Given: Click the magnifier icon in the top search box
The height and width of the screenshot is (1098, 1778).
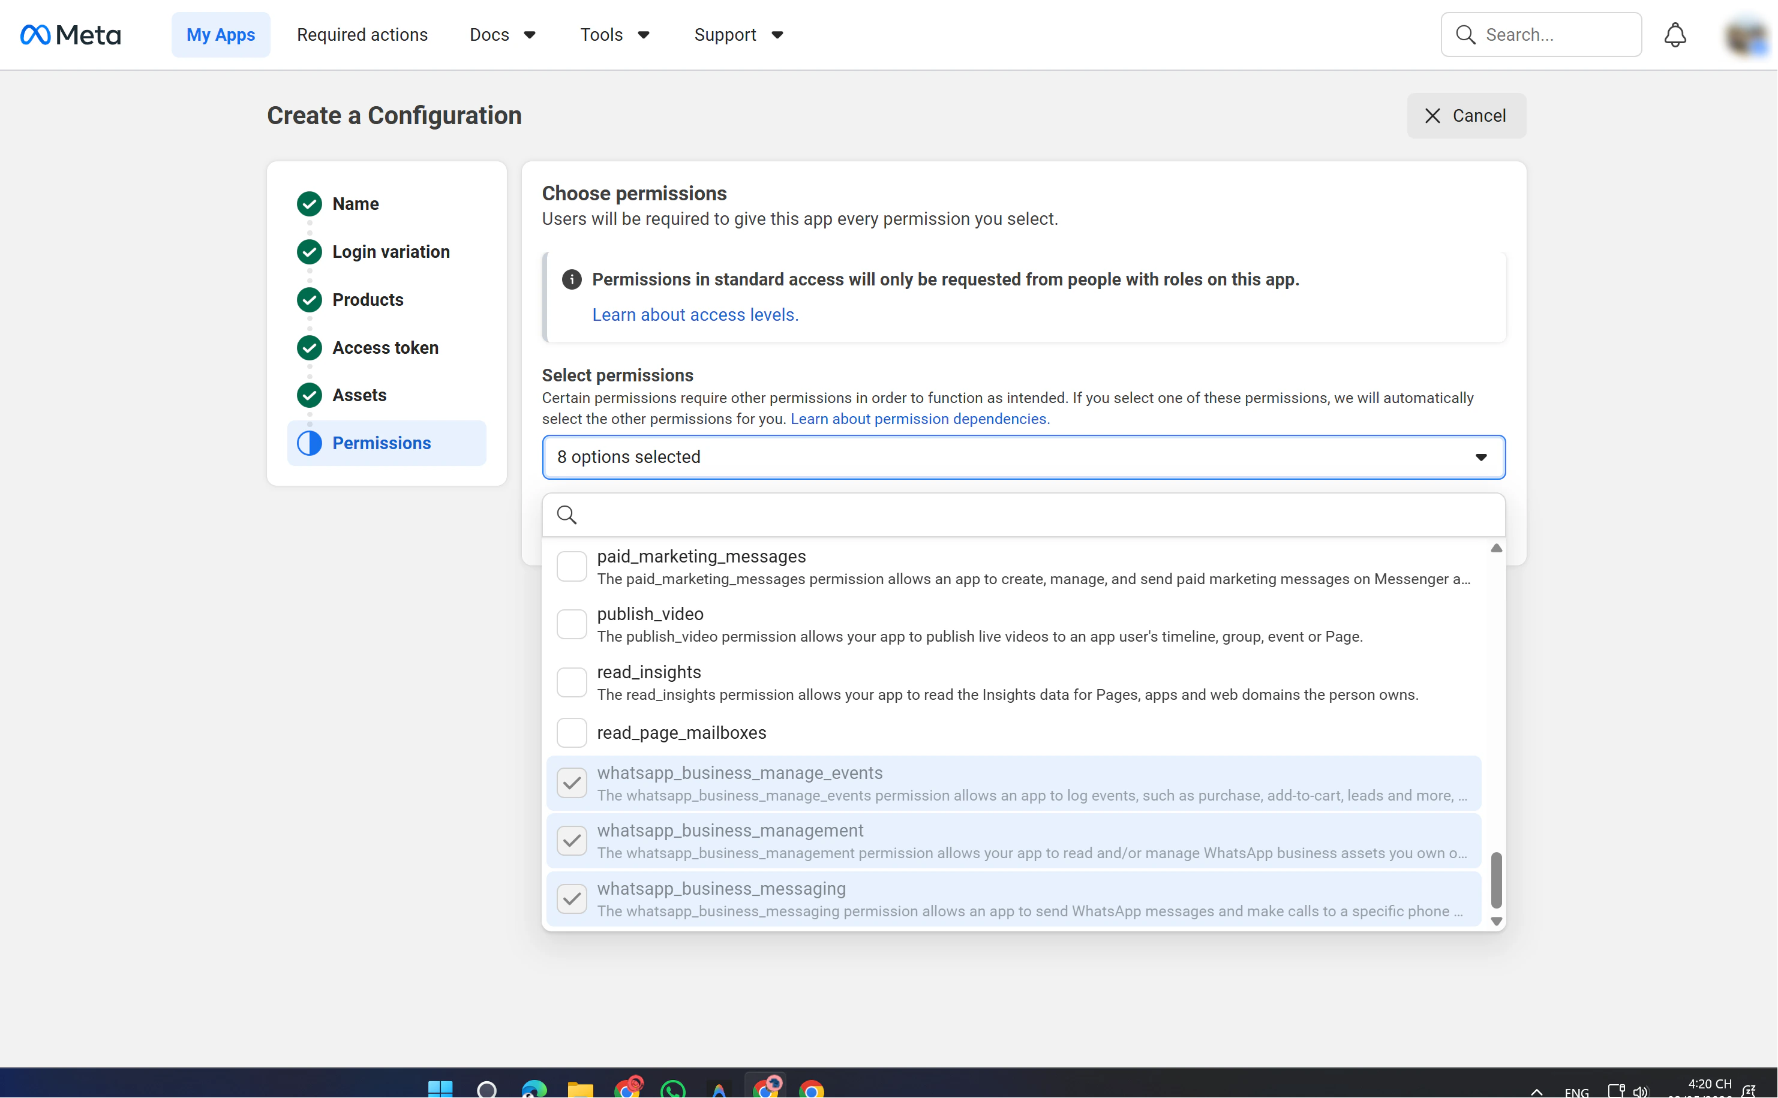Looking at the screenshot, I should click(x=1465, y=35).
